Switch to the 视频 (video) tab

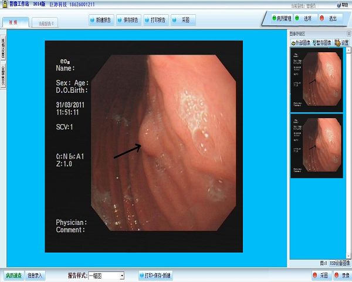13,23
